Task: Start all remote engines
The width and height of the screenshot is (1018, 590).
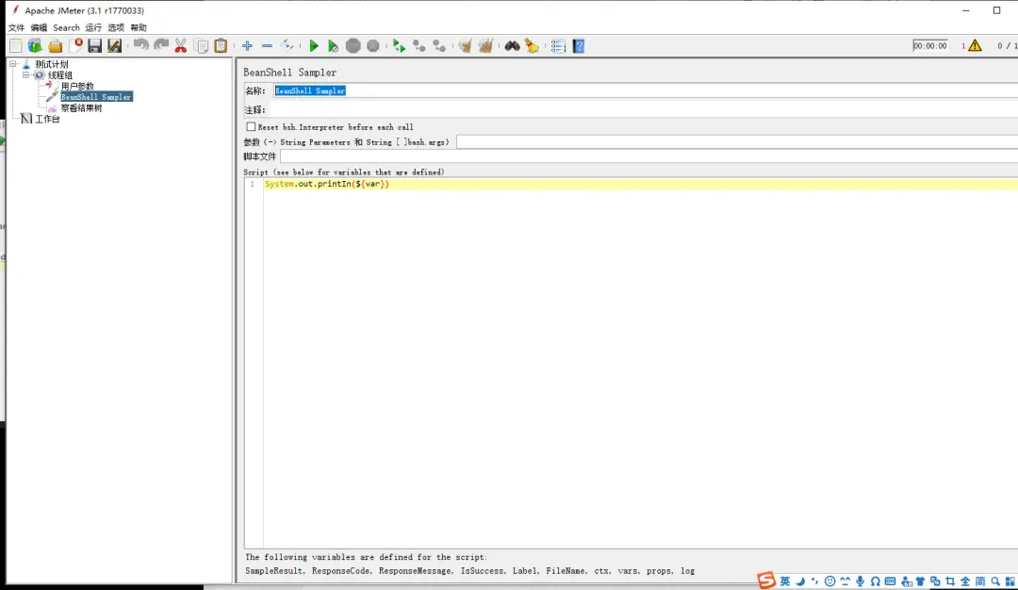Action: pyautogui.click(x=400, y=45)
